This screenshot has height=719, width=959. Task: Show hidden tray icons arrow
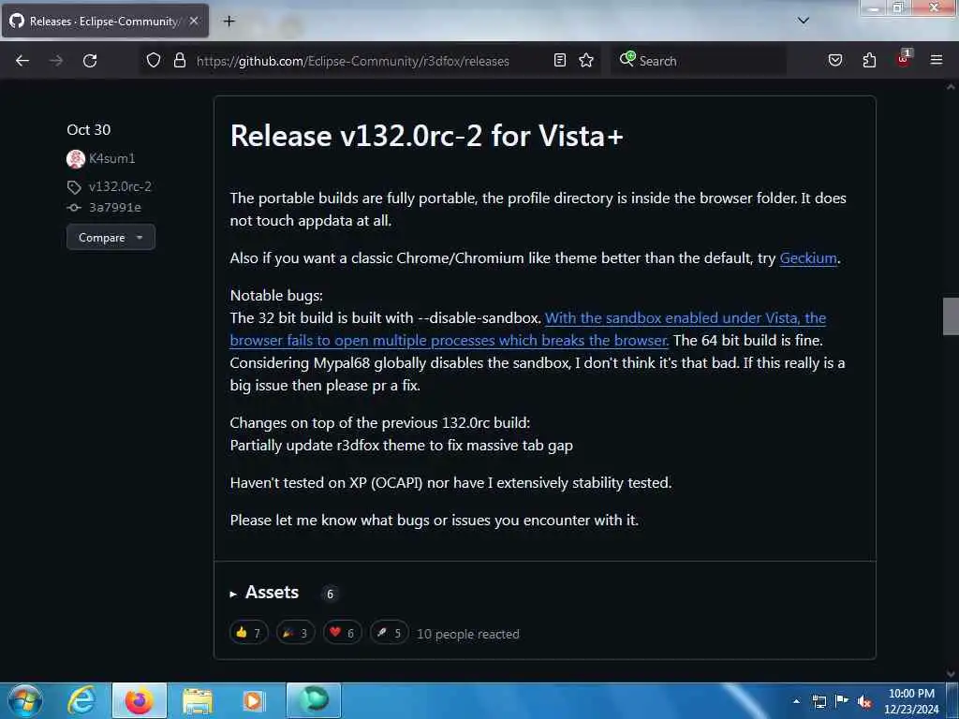point(796,701)
